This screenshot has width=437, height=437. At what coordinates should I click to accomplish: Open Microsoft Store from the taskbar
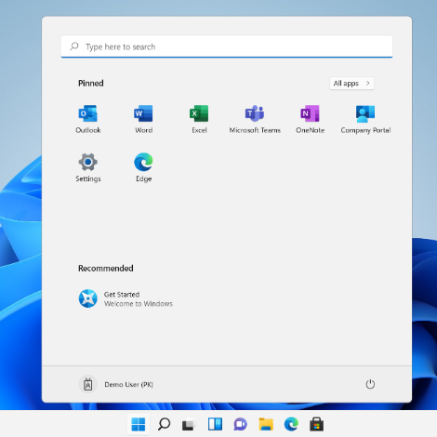click(x=316, y=424)
